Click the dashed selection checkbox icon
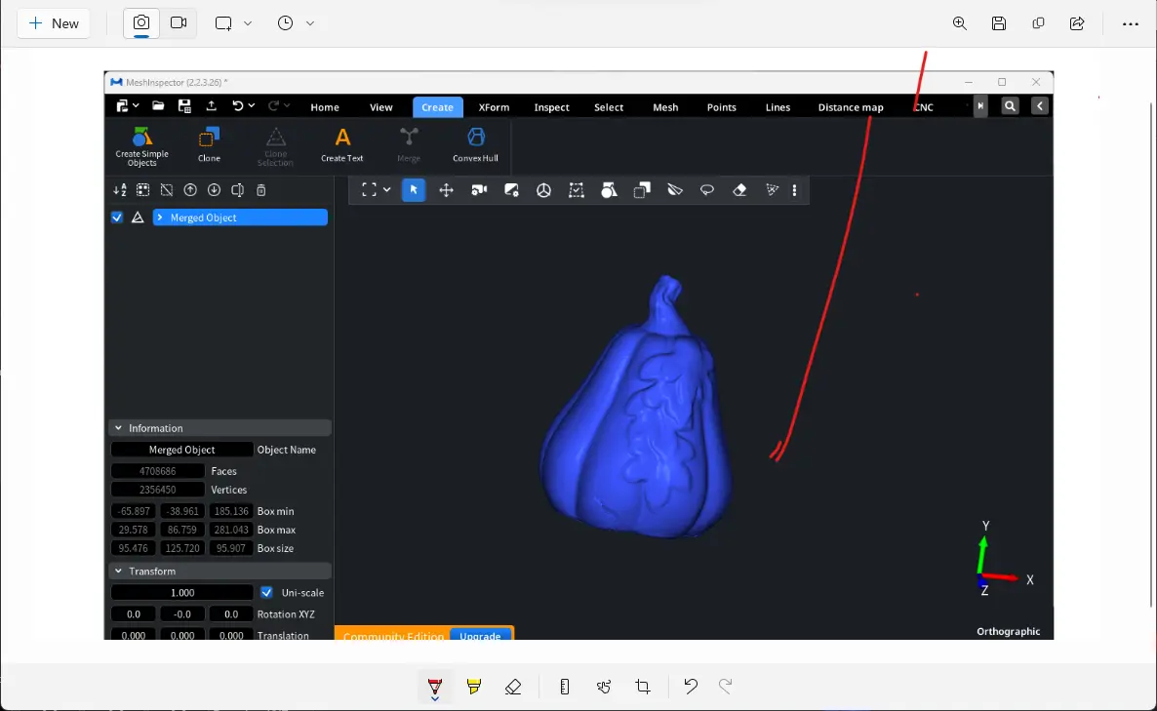The width and height of the screenshot is (1157, 711). (x=577, y=190)
